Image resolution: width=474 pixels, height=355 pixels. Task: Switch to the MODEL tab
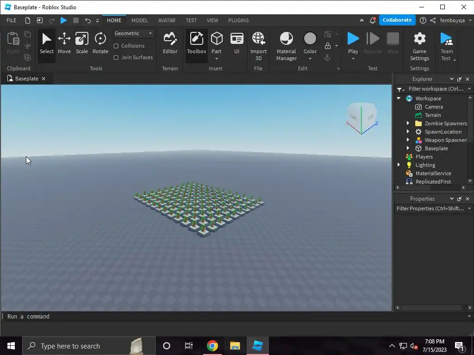coord(140,20)
